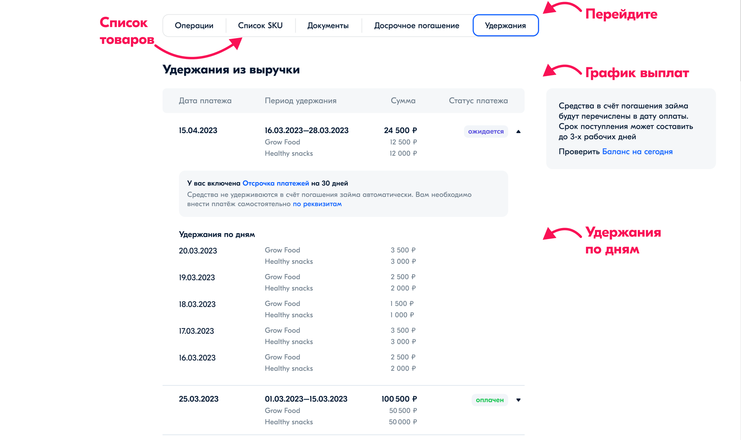Select period 01.03.2023–15.03.2023
741x440 pixels.
[306, 399]
